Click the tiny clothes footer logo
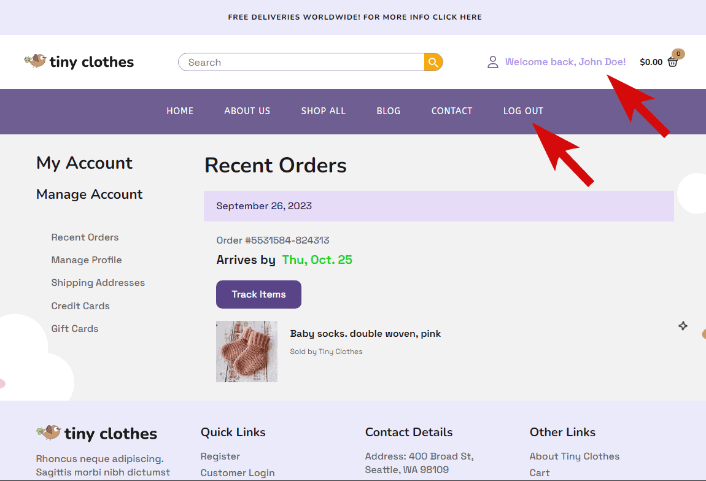This screenshot has height=481, width=706. 97,433
